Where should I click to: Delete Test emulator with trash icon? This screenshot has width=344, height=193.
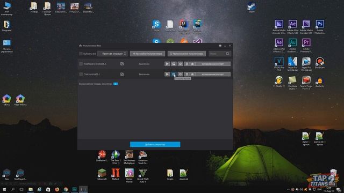(x=187, y=74)
